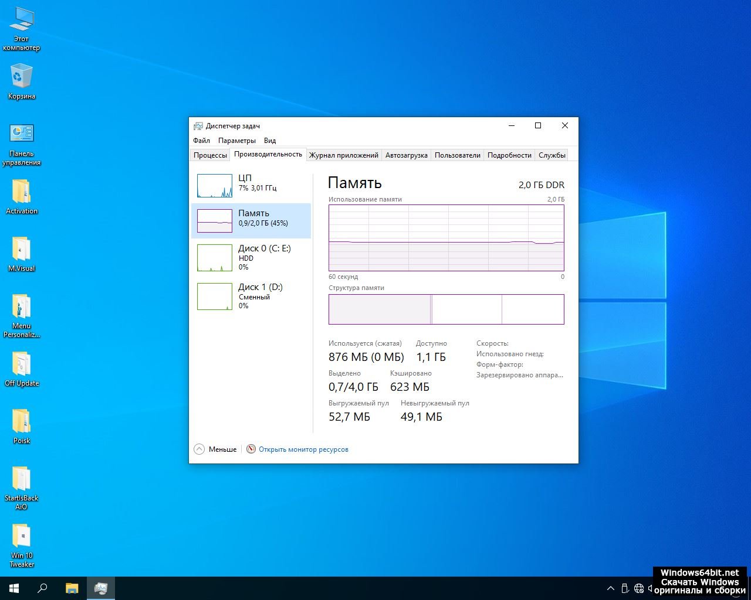Open the Параметры menu
751x600 pixels.
point(236,141)
